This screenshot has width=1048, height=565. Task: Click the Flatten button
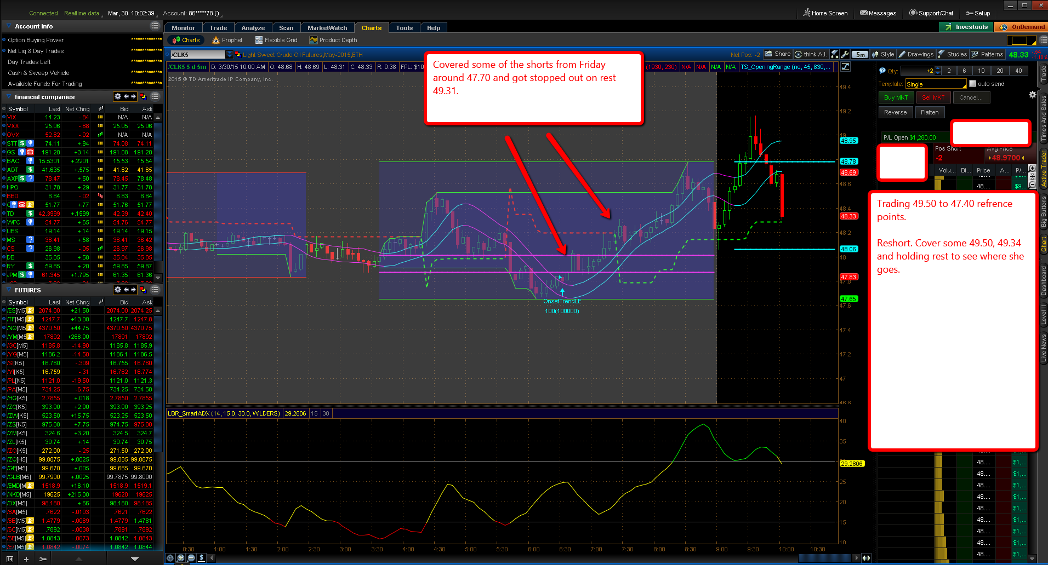[930, 112]
